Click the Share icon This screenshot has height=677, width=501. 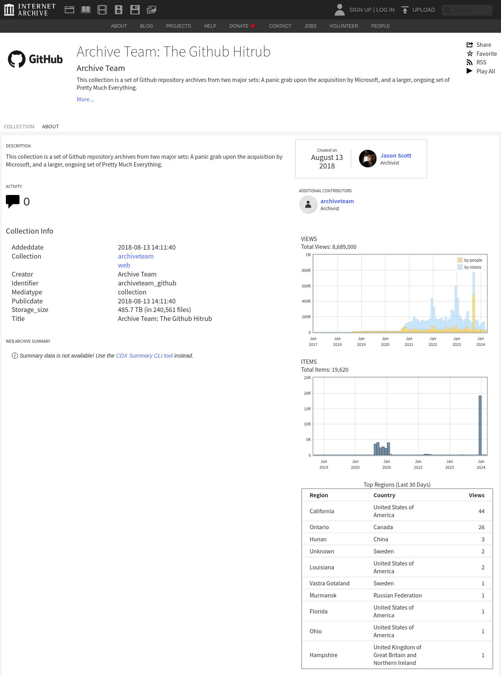pos(470,45)
